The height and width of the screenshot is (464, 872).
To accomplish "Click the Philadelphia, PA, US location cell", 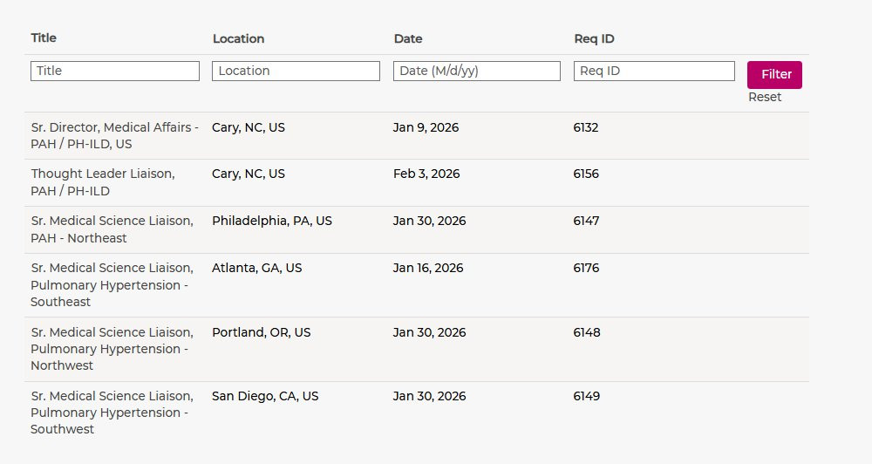I will tap(272, 222).
